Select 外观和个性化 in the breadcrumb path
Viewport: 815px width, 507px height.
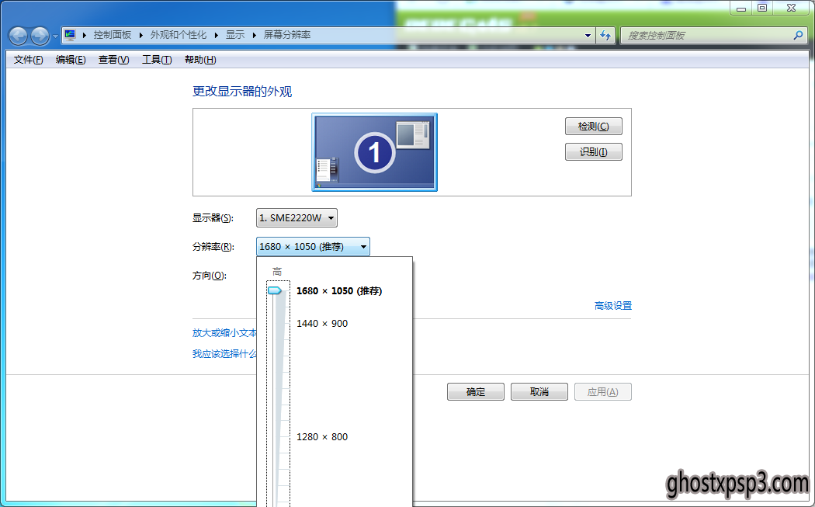pyautogui.click(x=179, y=35)
